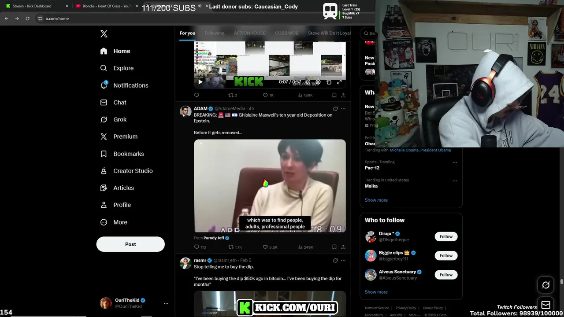Follow Disqo account

446,236
